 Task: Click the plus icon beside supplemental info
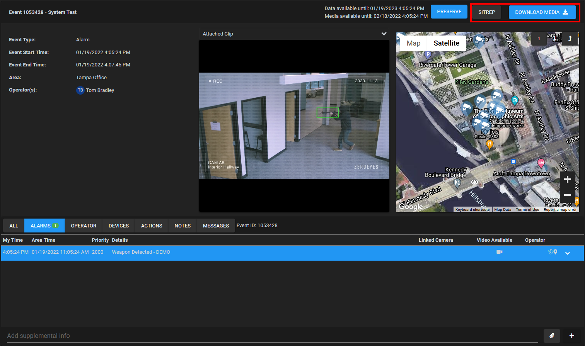point(571,336)
